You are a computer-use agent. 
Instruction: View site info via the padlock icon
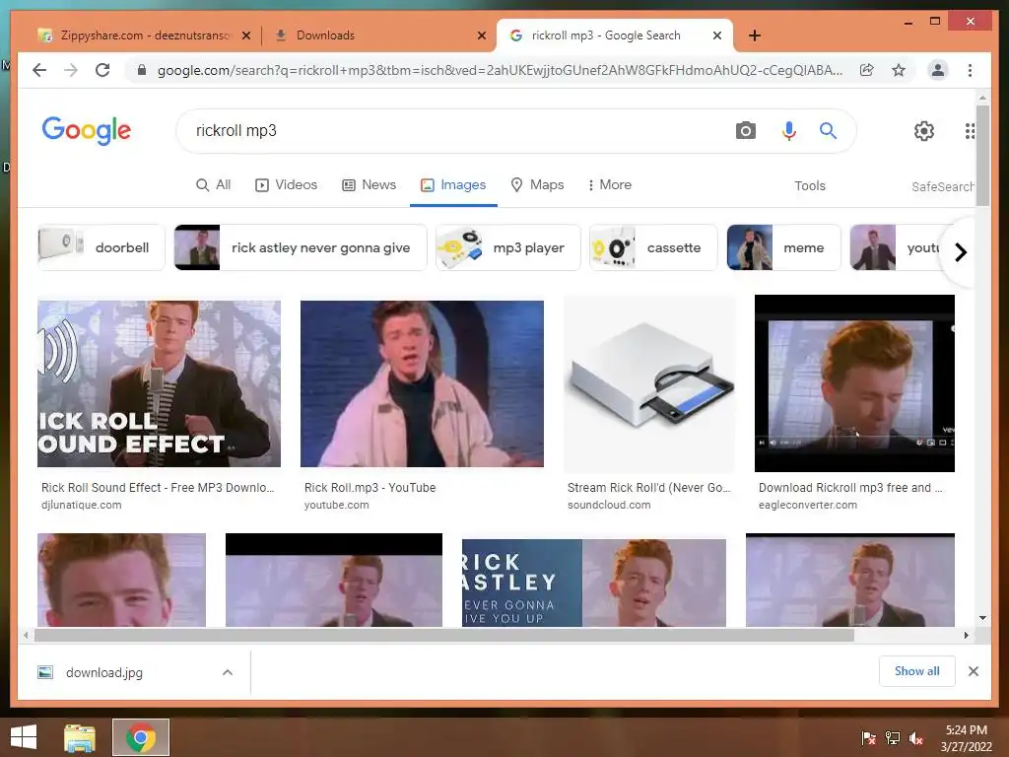[x=142, y=70]
